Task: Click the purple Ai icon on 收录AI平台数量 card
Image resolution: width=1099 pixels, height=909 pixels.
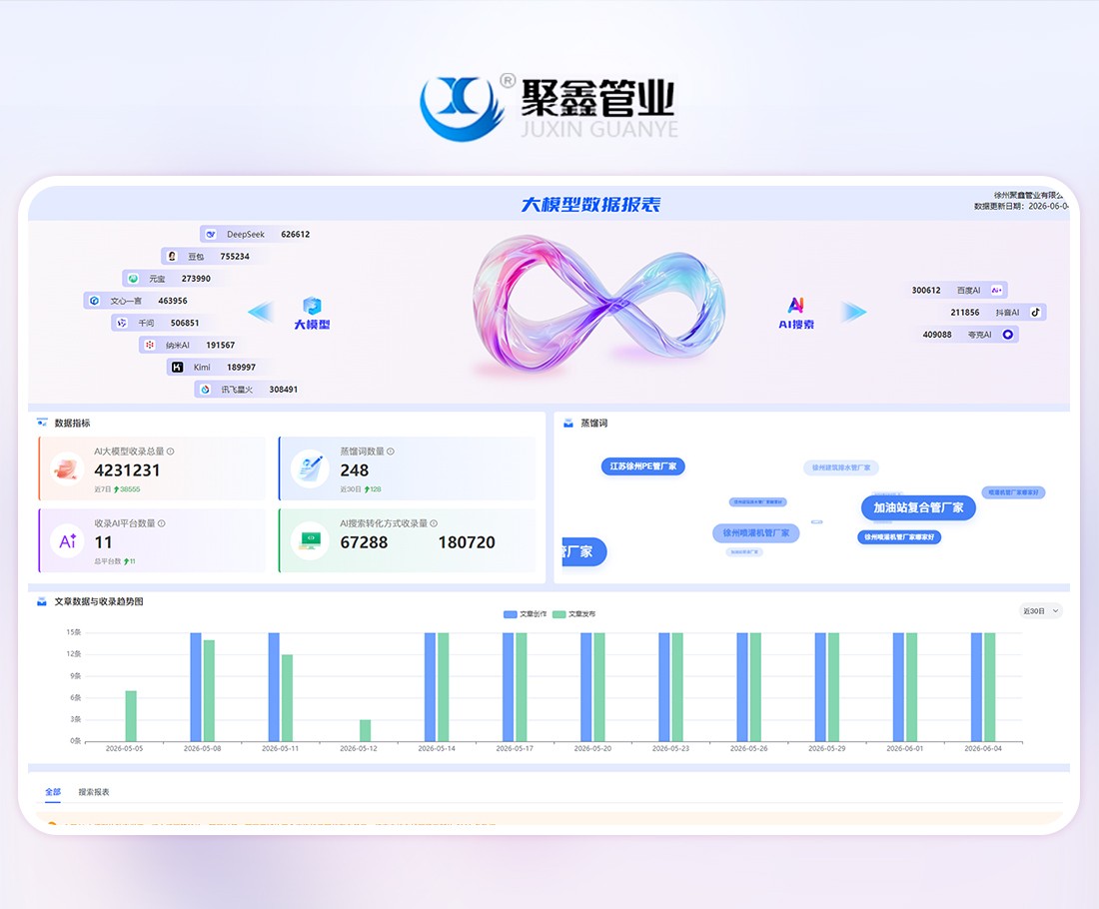Action: coord(67,541)
